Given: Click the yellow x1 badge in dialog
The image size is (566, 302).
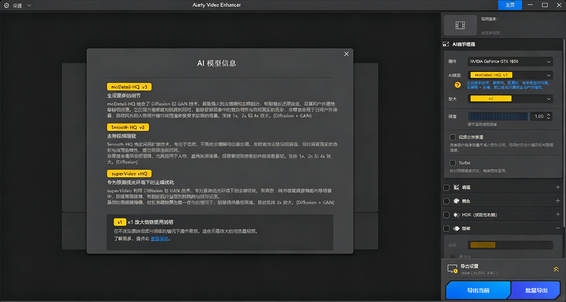Looking at the screenshot, I should point(120,222).
